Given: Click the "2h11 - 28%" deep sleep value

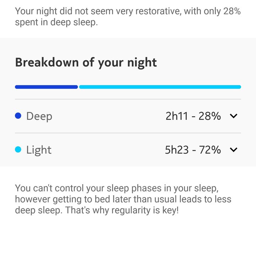Looking at the screenshot, I should point(193,116).
